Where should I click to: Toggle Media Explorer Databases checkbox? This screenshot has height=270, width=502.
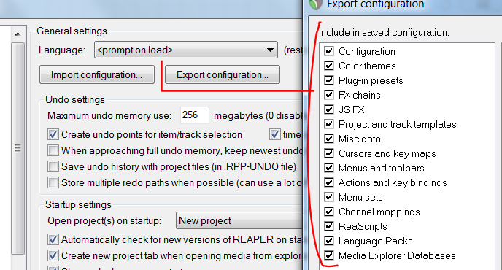point(329,255)
